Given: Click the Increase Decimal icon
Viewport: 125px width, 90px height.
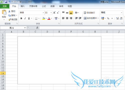Looking at the screenshot, I should 117,18.
